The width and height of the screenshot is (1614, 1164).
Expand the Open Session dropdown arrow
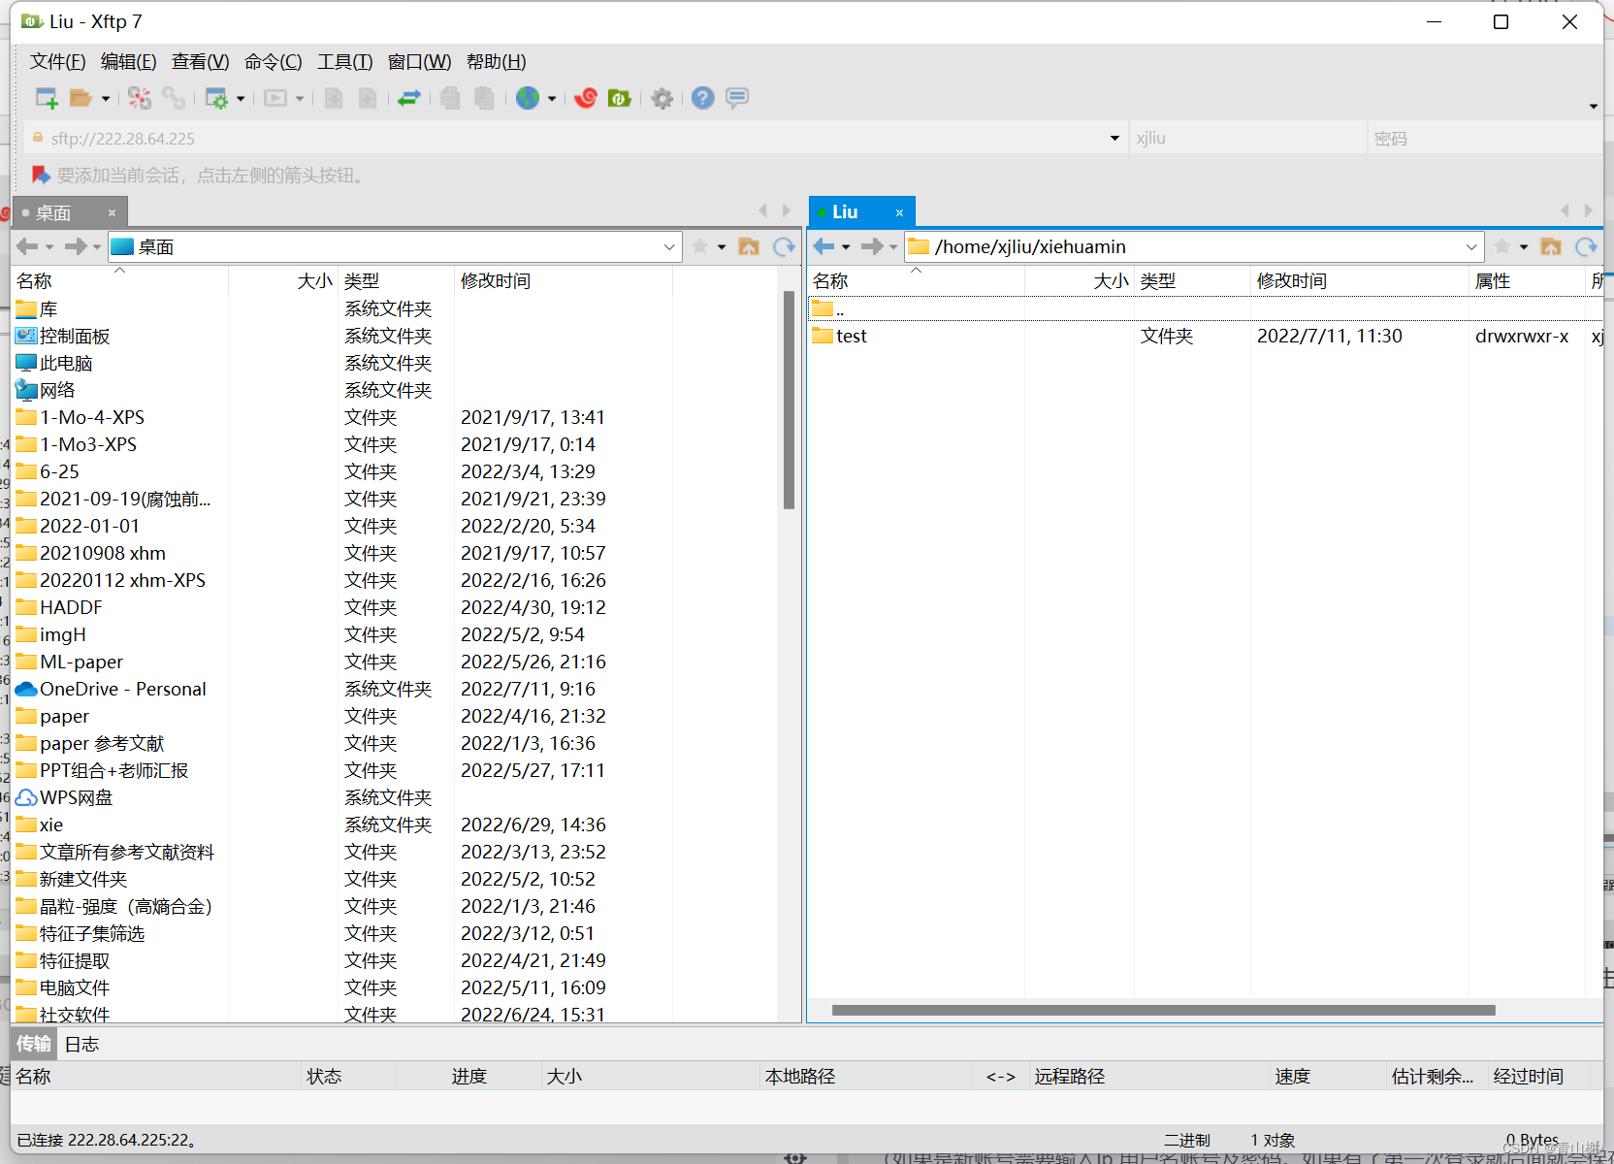[x=105, y=98]
